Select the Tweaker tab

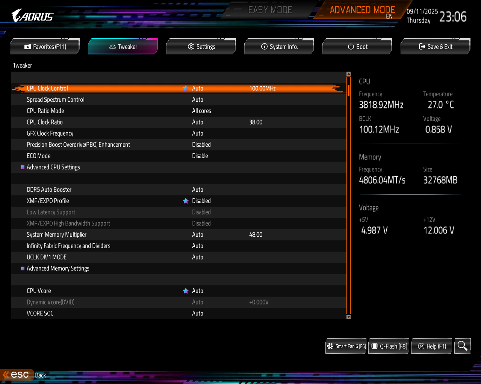[123, 46]
